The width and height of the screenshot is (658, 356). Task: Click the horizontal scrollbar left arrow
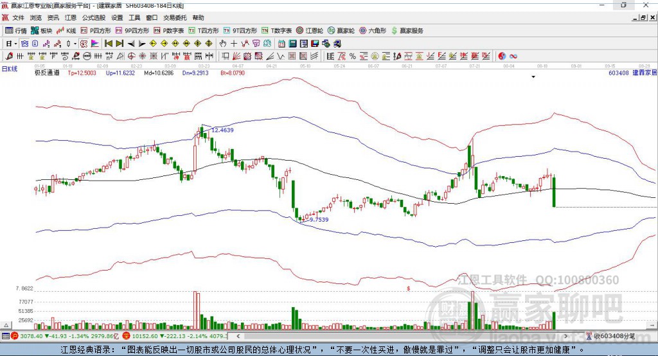coord(238,336)
